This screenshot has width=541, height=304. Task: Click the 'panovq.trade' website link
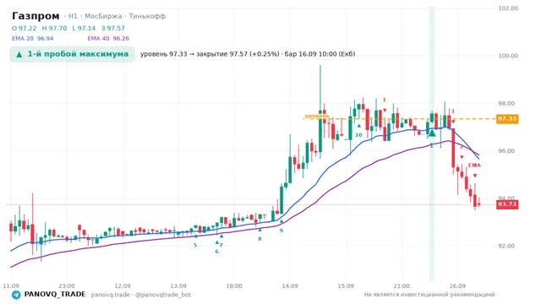(111, 295)
